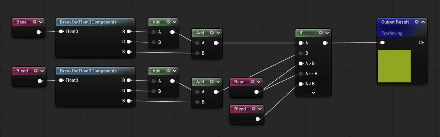Click the If node's A > B pin
440x137 pixels.
click(x=301, y=64)
